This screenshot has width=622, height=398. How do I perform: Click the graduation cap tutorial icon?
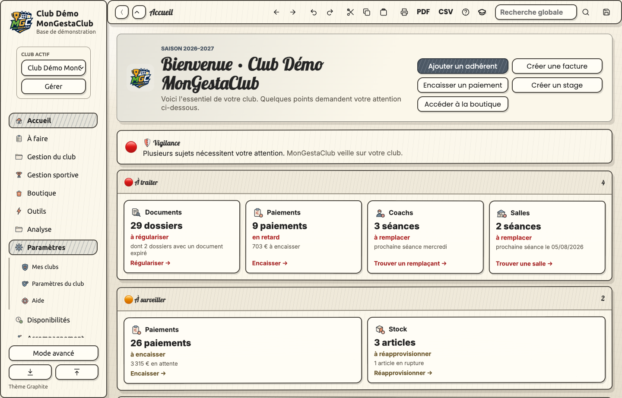tap(482, 12)
